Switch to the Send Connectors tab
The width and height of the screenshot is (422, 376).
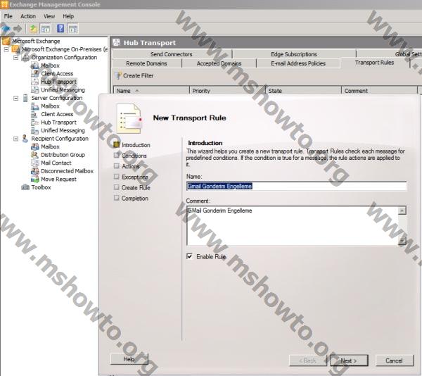click(x=172, y=54)
